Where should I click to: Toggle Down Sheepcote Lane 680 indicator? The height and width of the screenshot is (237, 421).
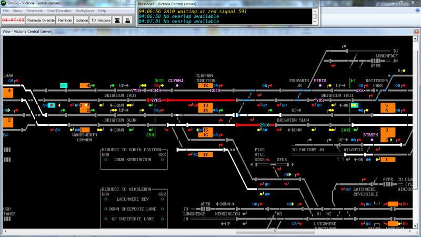click(x=106, y=209)
